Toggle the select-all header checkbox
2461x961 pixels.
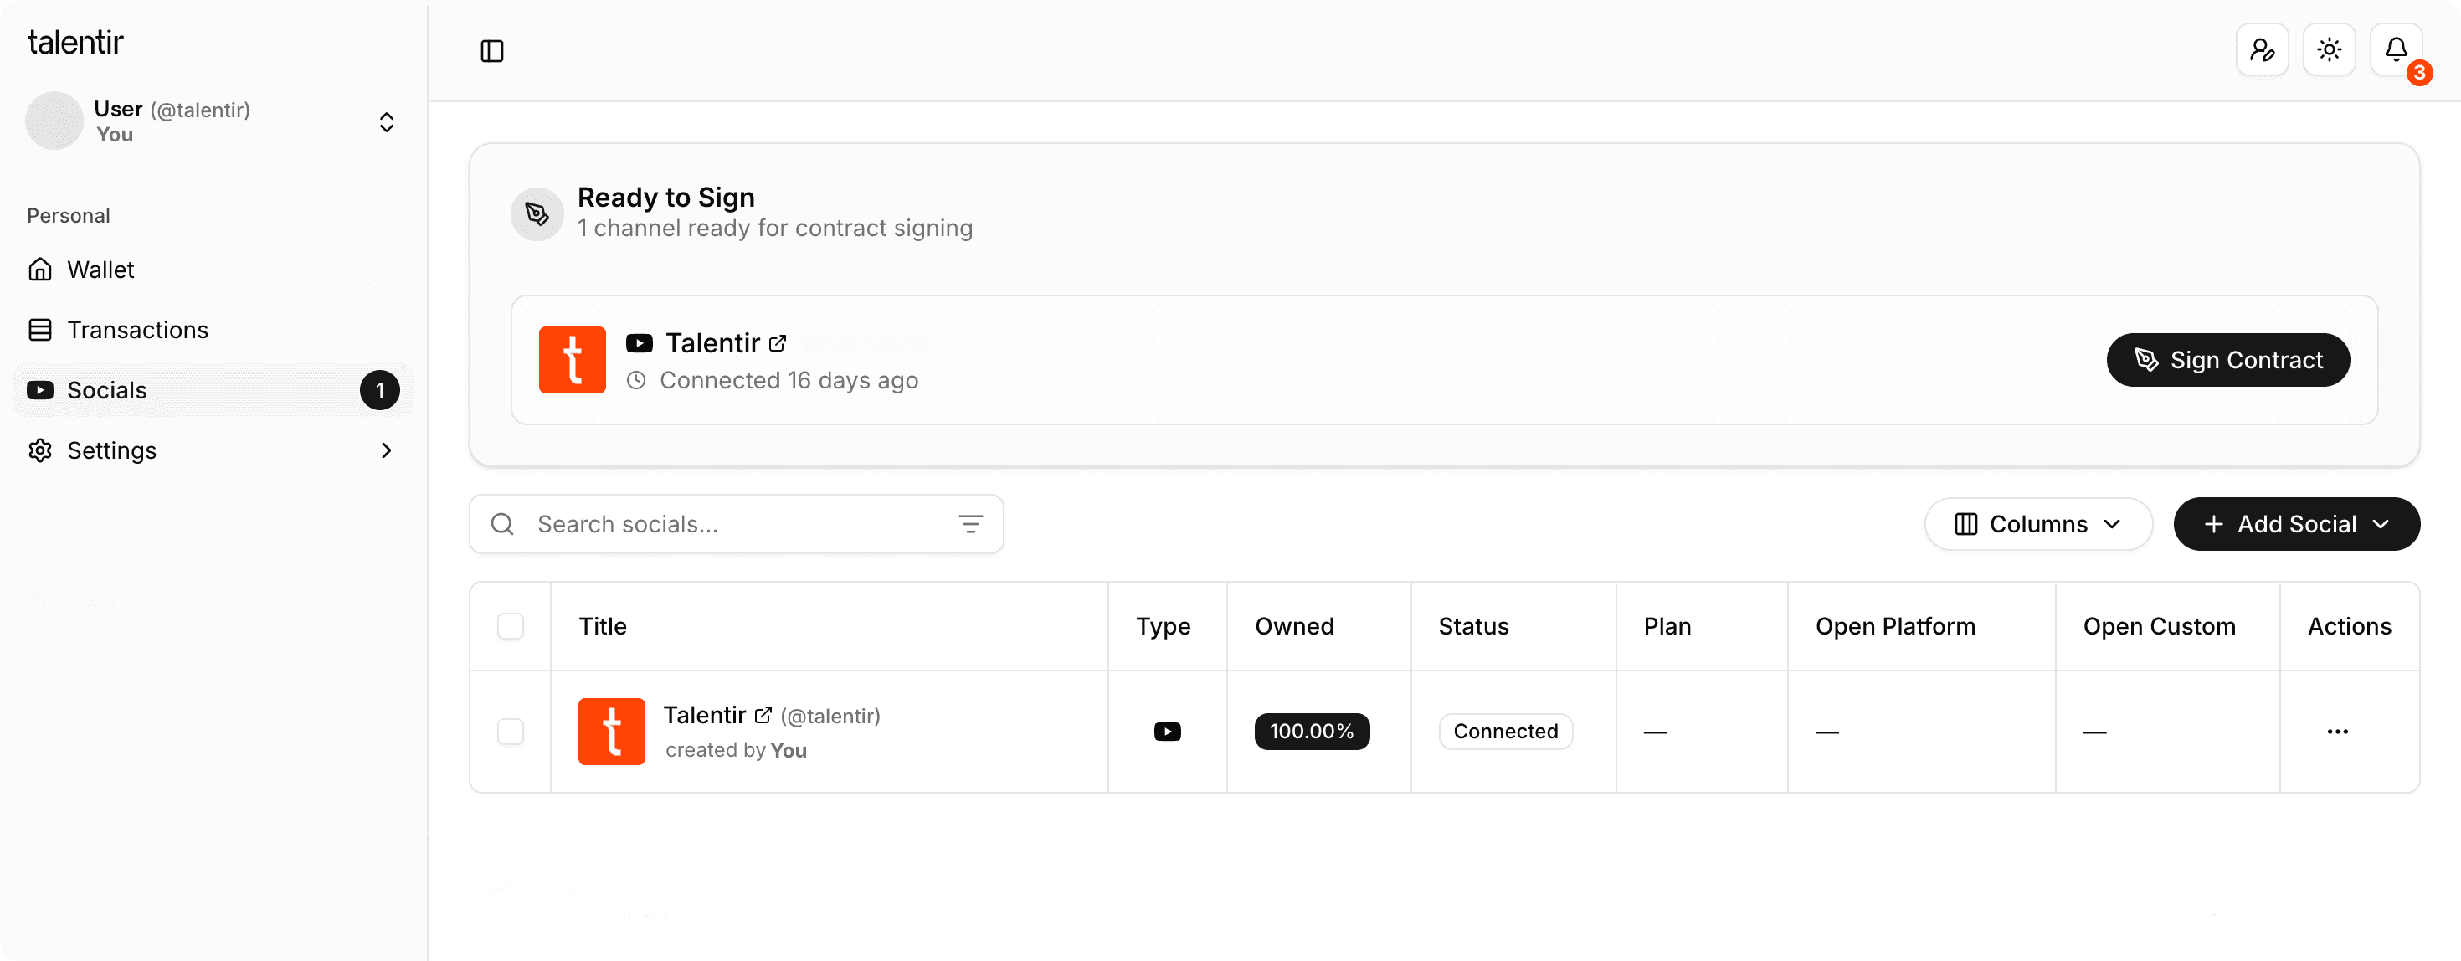pyautogui.click(x=511, y=627)
